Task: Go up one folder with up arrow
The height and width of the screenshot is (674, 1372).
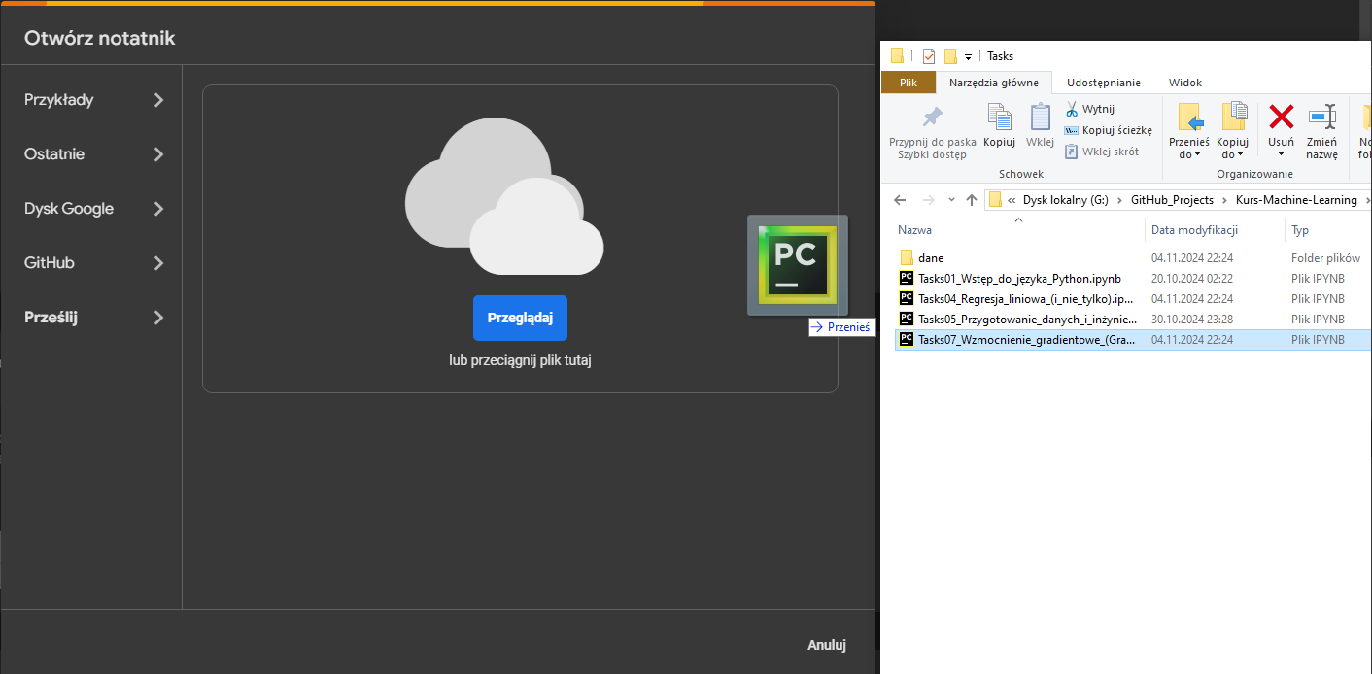Action: point(972,200)
